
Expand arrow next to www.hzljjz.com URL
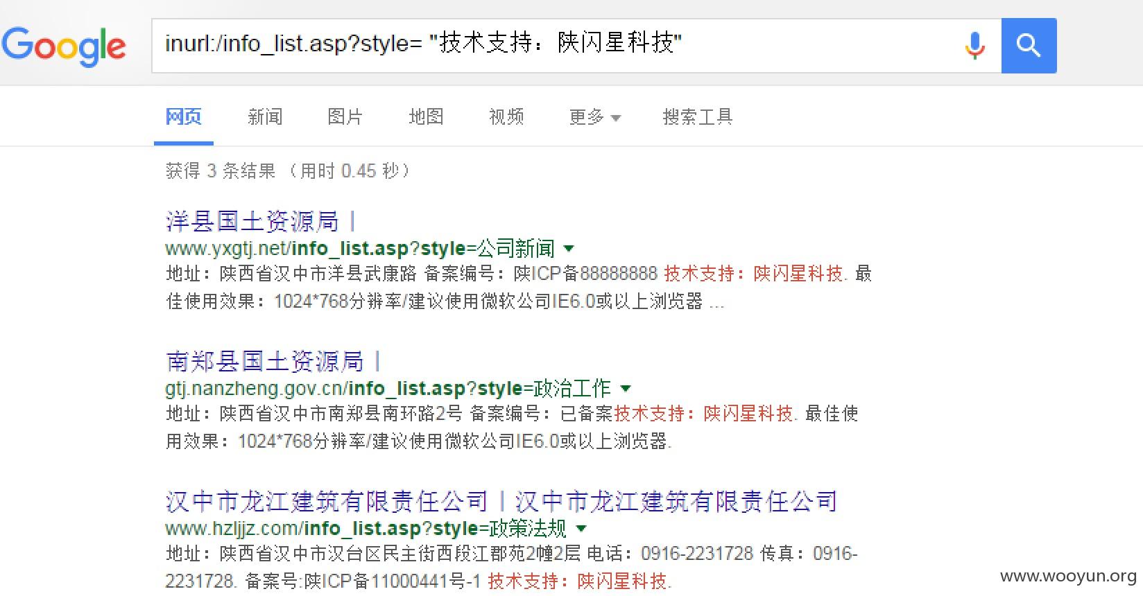(x=581, y=528)
